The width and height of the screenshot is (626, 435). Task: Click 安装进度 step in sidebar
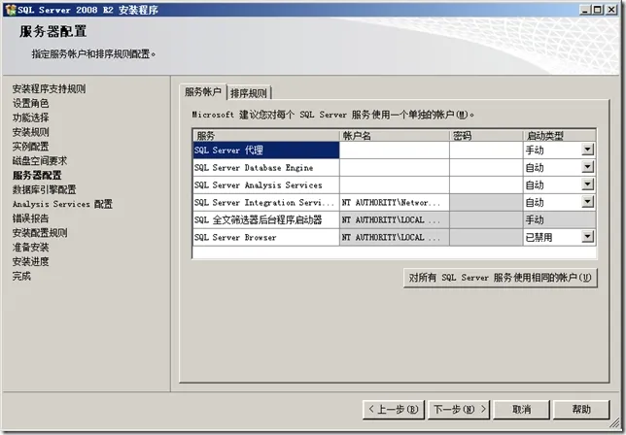point(31,261)
